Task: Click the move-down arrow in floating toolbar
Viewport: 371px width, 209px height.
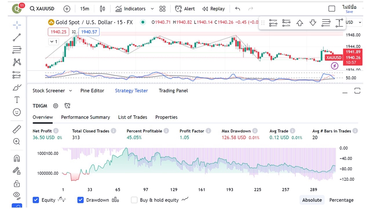Action: click(313, 23)
